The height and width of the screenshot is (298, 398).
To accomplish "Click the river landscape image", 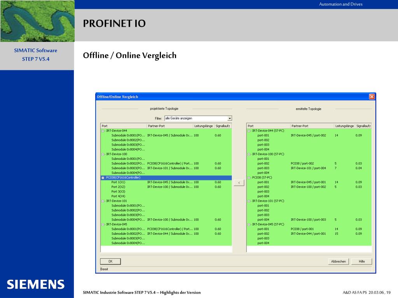I will (x=37, y=21).
